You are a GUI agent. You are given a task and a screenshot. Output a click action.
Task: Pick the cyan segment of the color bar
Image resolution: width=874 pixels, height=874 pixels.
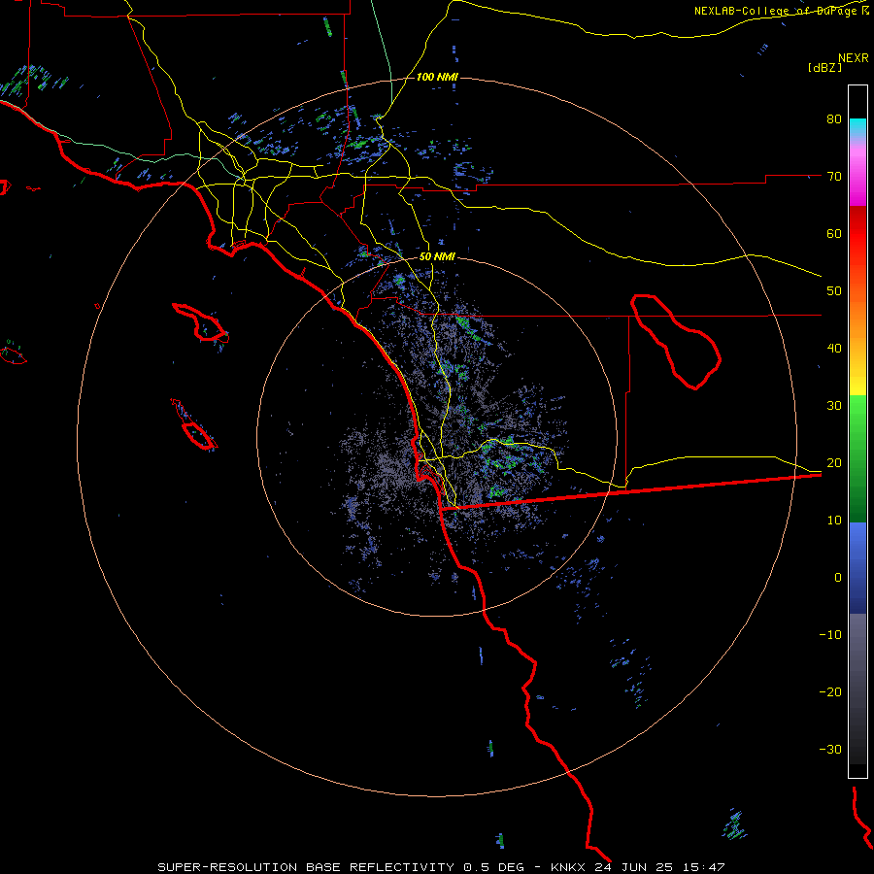[x=857, y=129]
